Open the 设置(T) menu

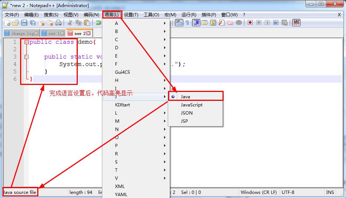click(131, 15)
